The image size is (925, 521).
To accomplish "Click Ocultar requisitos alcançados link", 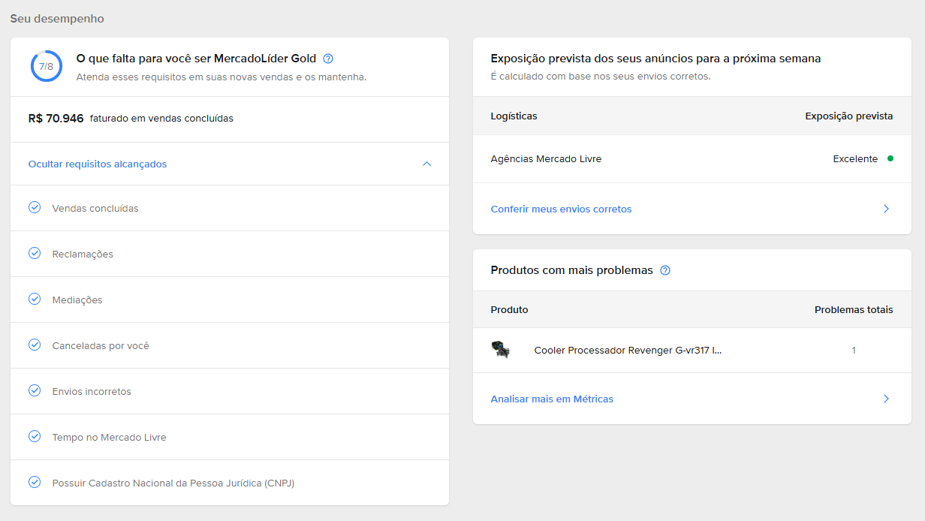I will click(x=98, y=164).
